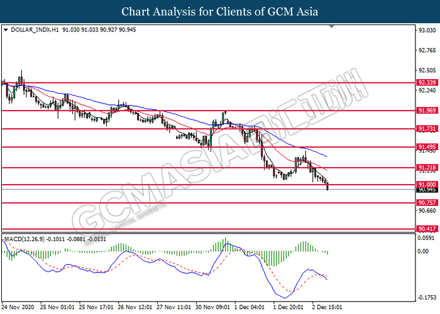This screenshot has width=440, height=314.
Task: Select the 91.731 price level label
Action: point(427,129)
